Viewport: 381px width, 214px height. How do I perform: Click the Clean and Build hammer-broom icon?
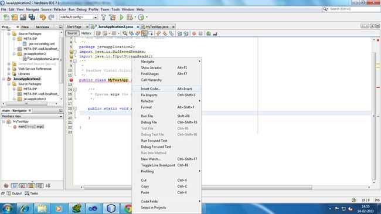pyautogui.click(x=113, y=17)
